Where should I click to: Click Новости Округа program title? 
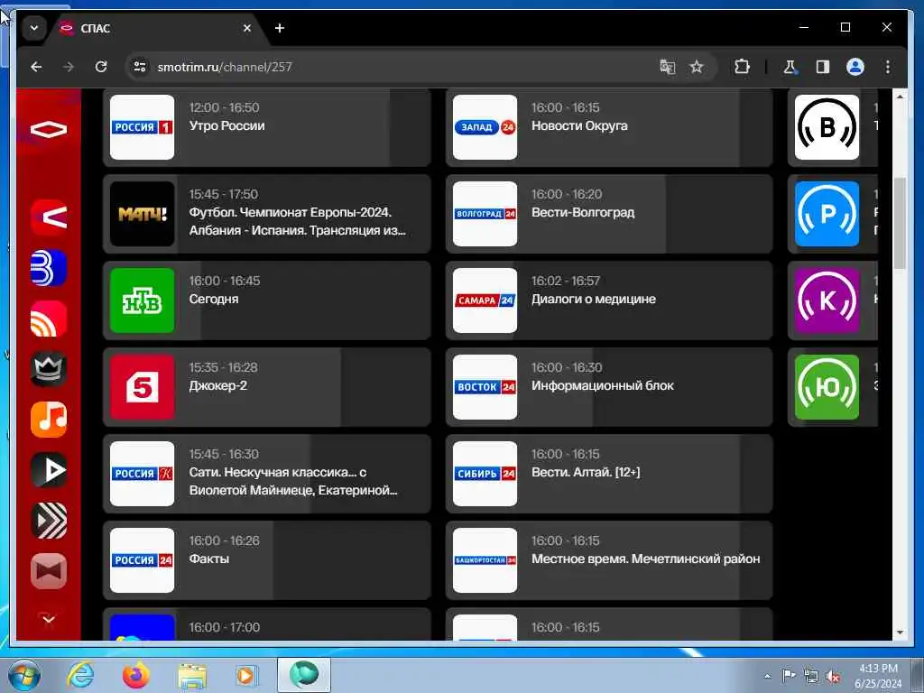(x=579, y=125)
